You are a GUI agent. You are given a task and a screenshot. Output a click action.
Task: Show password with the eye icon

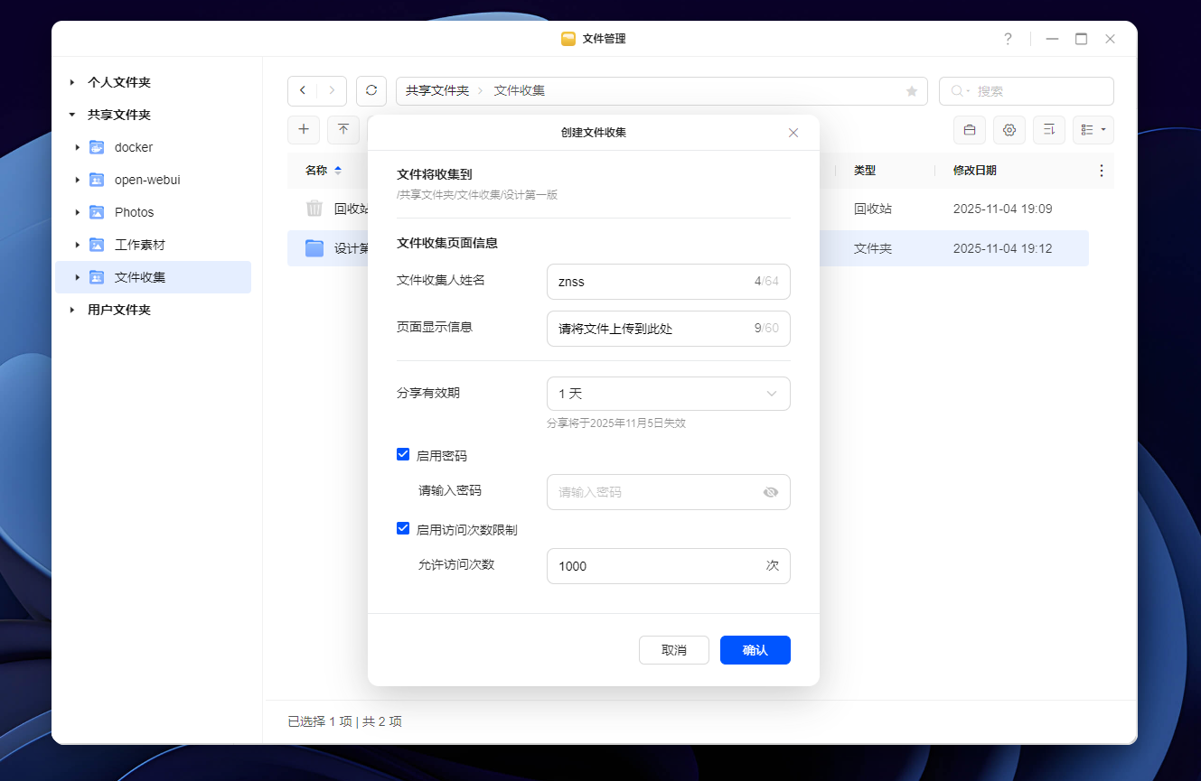pos(771,492)
